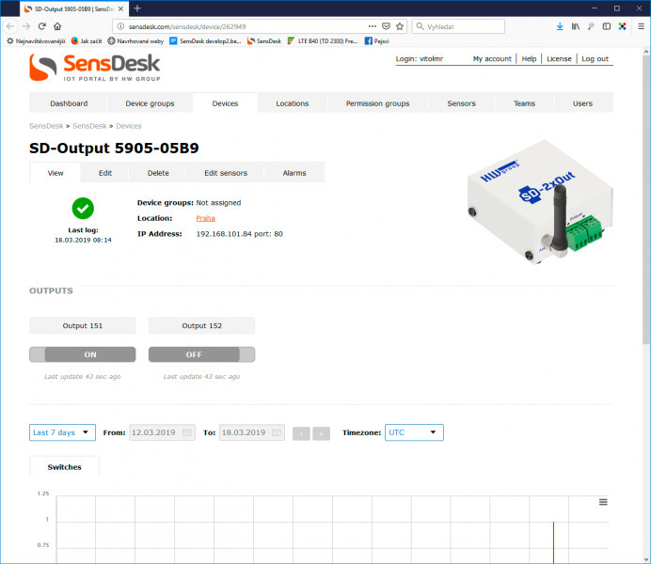Screen dimensions: 651x564
Task: Open Permission groups menu tab
Action: pos(378,103)
